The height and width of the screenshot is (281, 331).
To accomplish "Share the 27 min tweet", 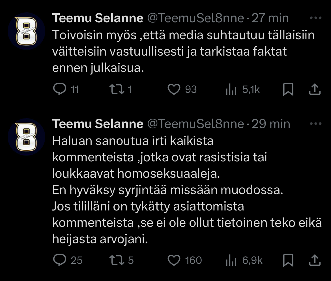I will pyautogui.click(x=315, y=89).
